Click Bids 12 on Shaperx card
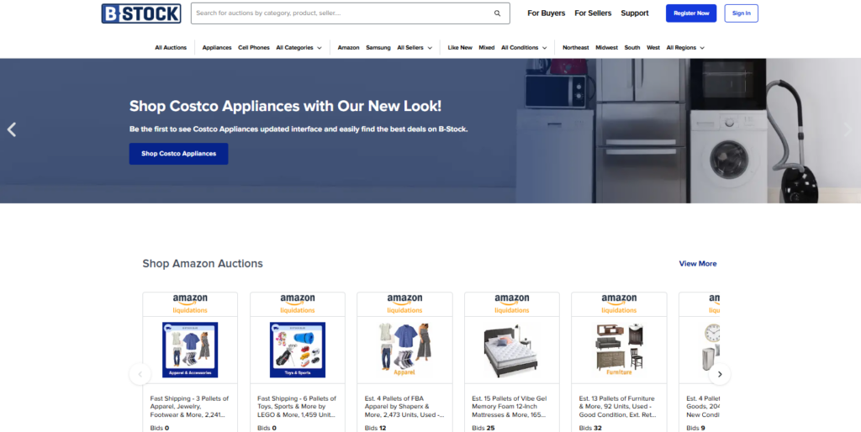The width and height of the screenshot is (861, 432). point(376,428)
